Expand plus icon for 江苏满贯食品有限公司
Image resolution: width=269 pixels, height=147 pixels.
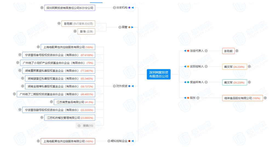coord(51,102)
